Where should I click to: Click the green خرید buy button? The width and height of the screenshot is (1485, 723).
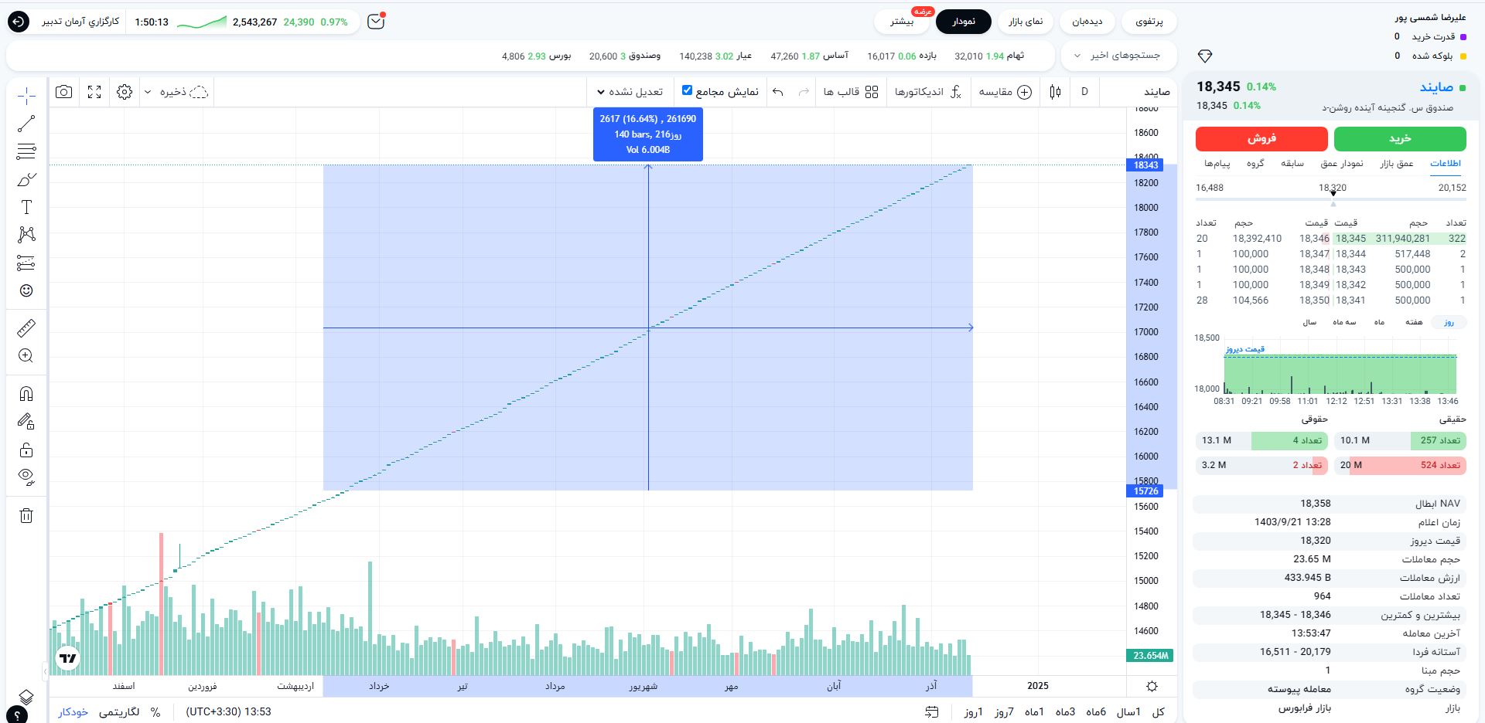click(1400, 138)
